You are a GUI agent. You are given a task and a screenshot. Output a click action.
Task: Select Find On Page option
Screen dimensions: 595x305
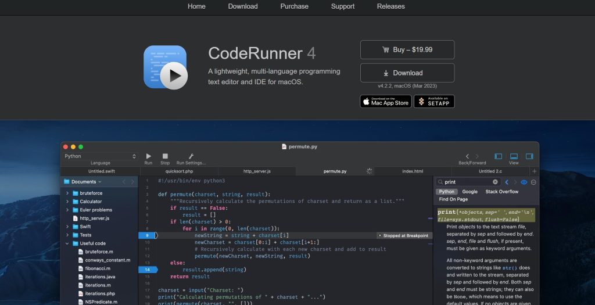click(453, 199)
